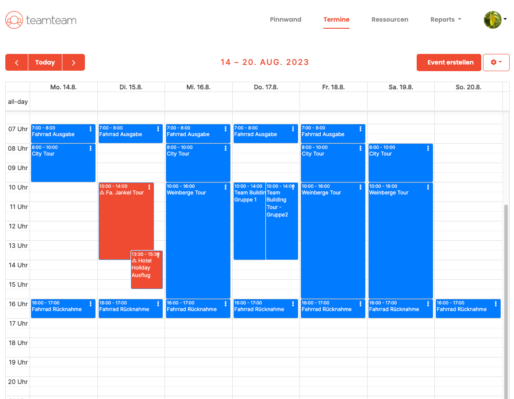514x399 pixels.
Task: Click the Event erstellen button
Action: pos(449,62)
